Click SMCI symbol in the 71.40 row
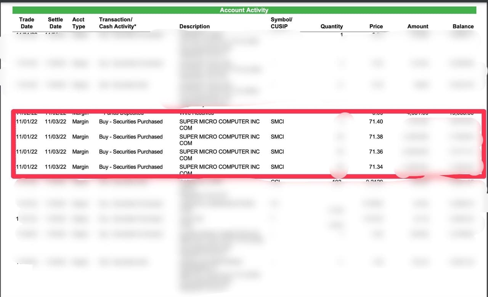This screenshot has width=488, height=297. (277, 121)
